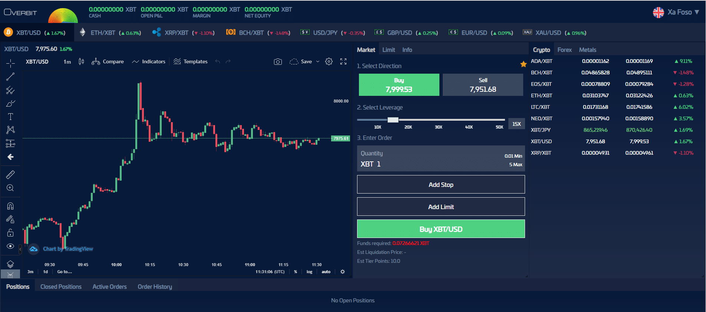Switch to Forex market list tab
This screenshot has height=312, width=706.
(564, 50)
